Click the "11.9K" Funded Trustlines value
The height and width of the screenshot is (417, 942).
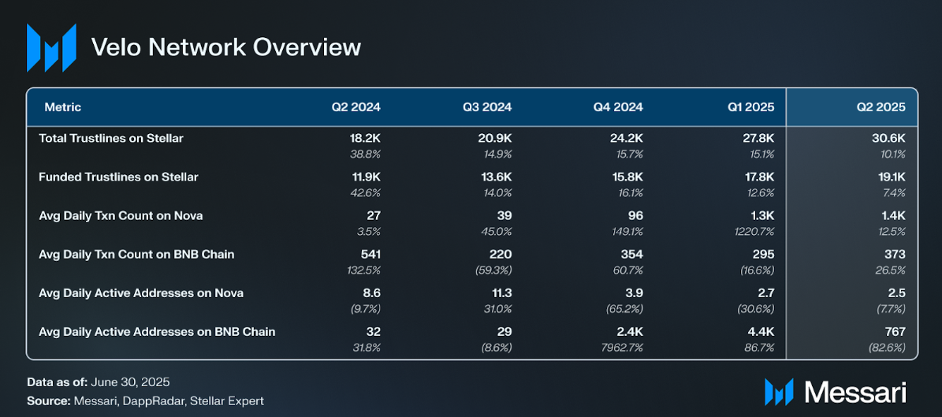(x=366, y=177)
